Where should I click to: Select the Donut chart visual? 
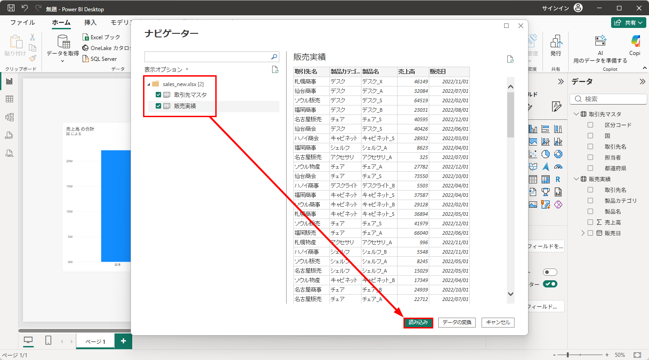click(x=558, y=154)
